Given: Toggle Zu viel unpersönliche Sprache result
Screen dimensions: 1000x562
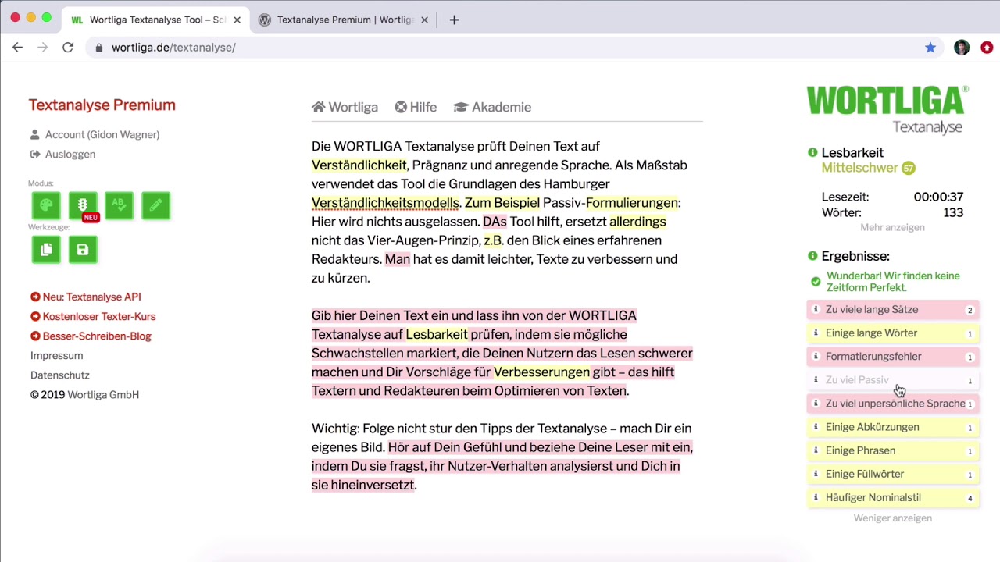Looking at the screenshot, I should (x=892, y=404).
